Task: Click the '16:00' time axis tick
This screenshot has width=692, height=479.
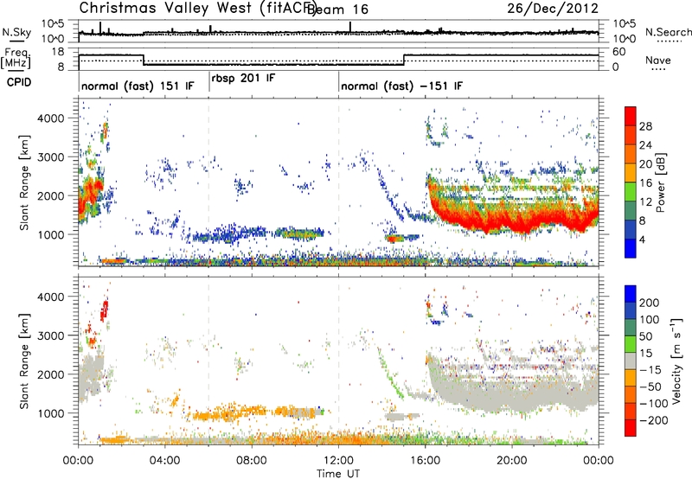Action: point(425,461)
